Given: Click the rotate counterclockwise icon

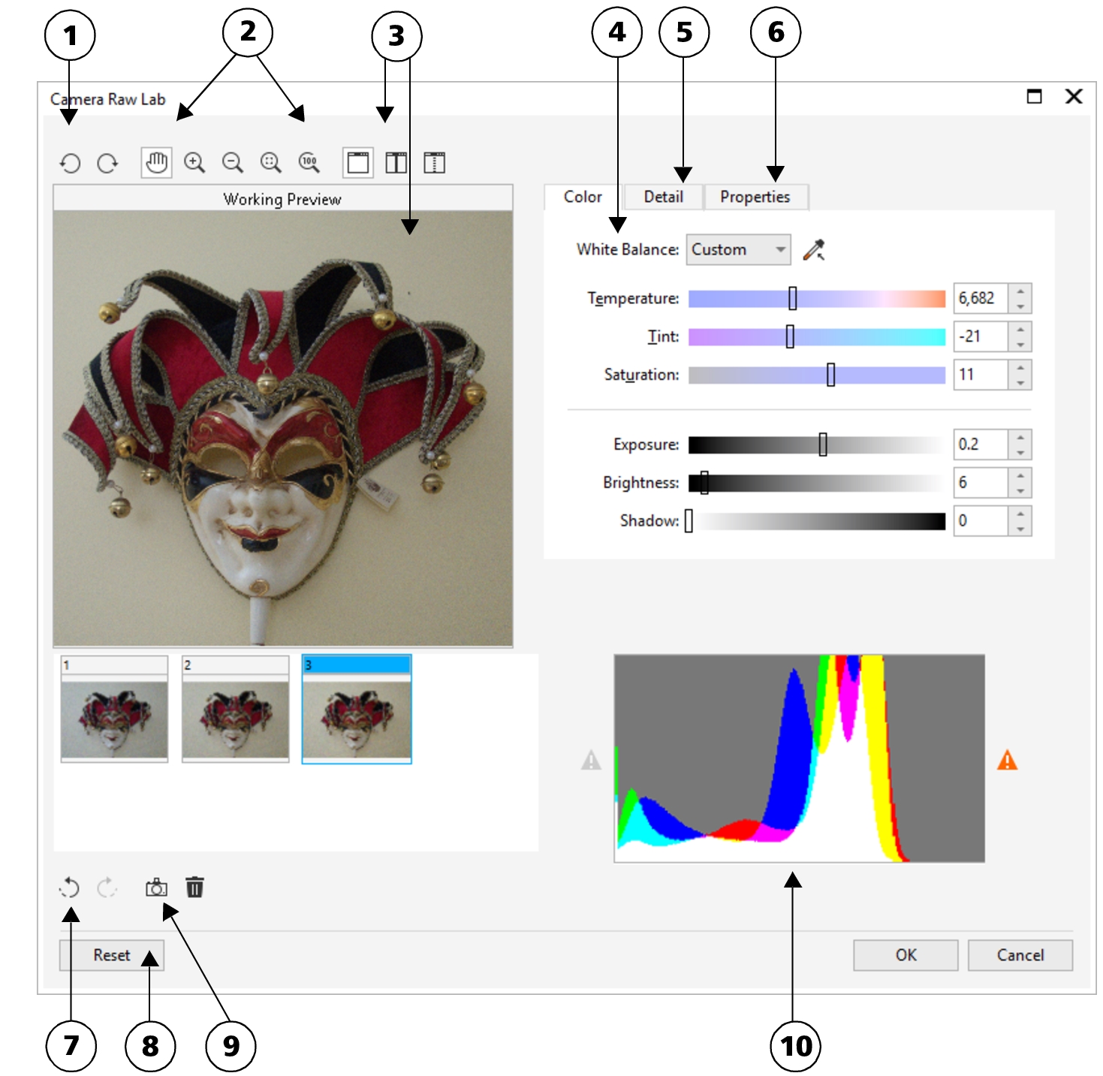Looking at the screenshot, I should coord(71,163).
